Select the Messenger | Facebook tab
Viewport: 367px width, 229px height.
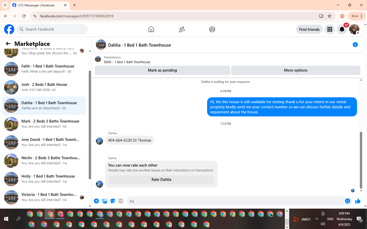click(x=40, y=5)
